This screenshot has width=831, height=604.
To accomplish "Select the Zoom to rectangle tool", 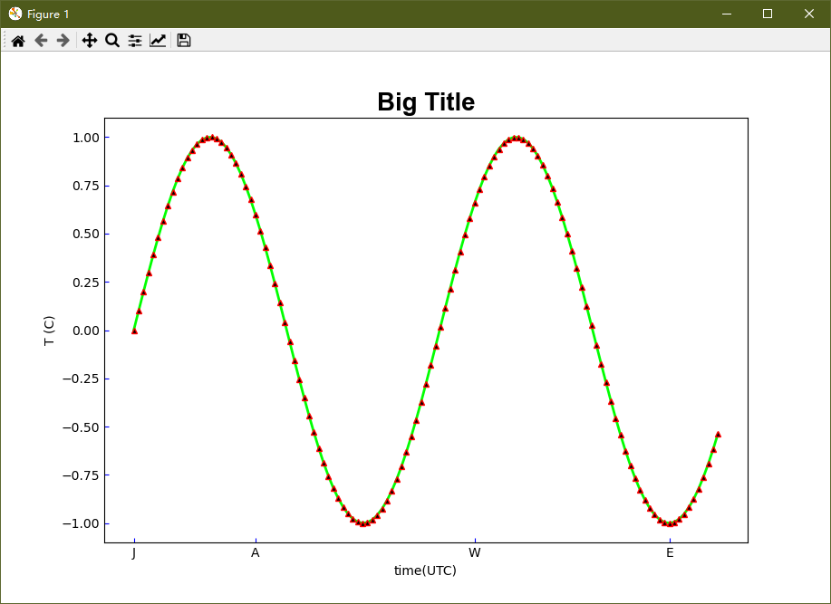I will pos(111,41).
